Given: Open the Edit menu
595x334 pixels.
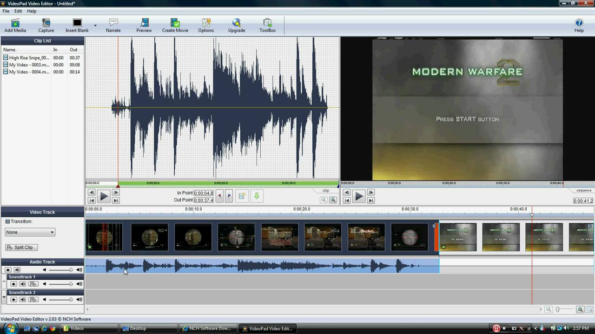Looking at the screenshot, I should (x=18, y=11).
